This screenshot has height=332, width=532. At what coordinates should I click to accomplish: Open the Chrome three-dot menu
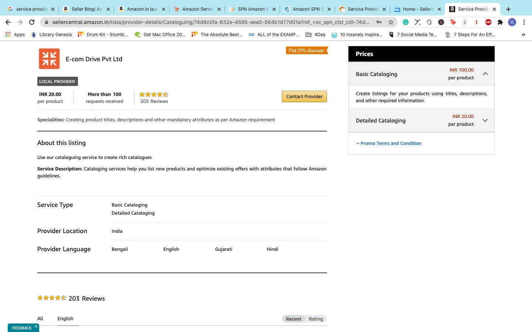(x=524, y=22)
